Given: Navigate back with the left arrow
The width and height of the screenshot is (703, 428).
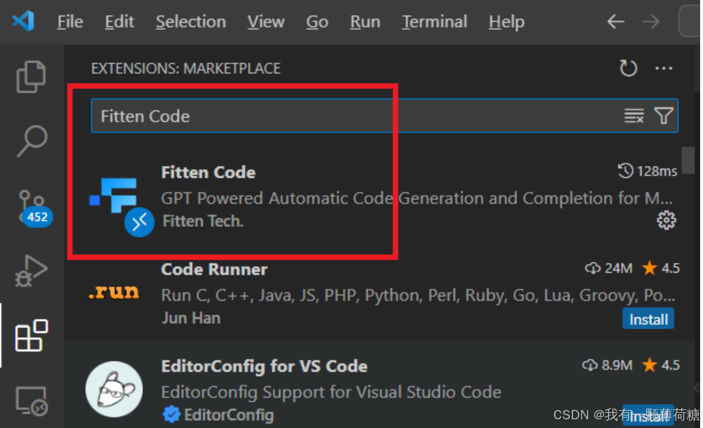Looking at the screenshot, I should point(615,21).
